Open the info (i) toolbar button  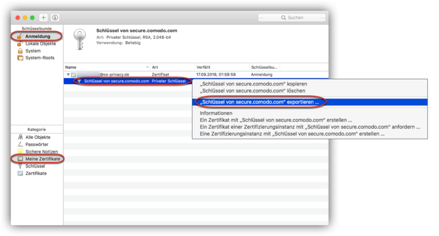55,18
